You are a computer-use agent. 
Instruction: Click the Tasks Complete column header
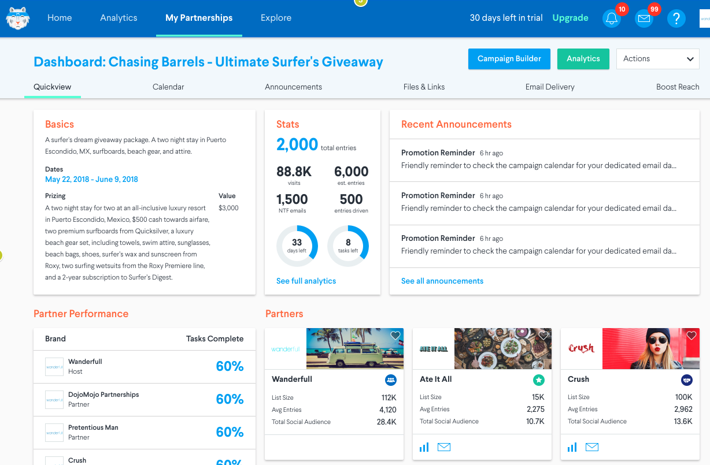point(215,339)
